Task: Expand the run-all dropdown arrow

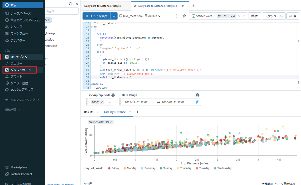Action: pyautogui.click(x=114, y=16)
